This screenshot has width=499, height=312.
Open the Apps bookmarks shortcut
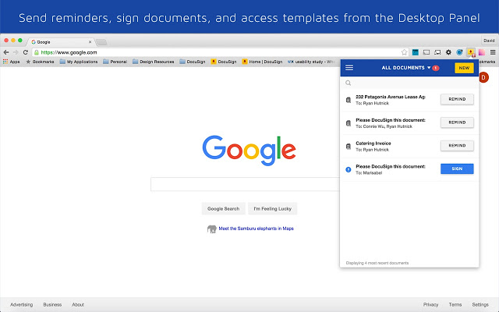(12, 62)
